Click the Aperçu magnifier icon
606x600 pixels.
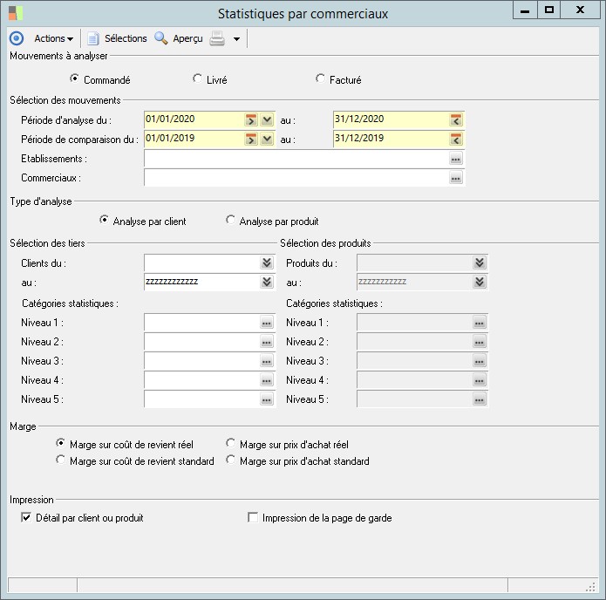[x=161, y=38]
